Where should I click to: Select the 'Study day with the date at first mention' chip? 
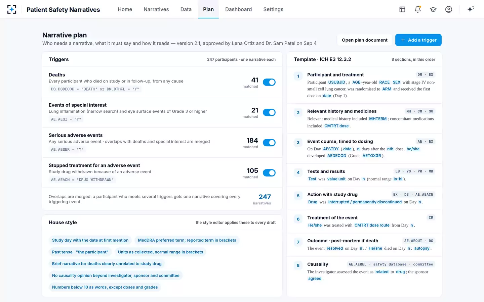(x=90, y=240)
